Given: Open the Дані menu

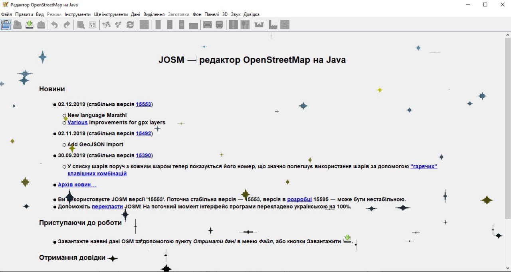Looking at the screenshot, I should pyautogui.click(x=135, y=14).
